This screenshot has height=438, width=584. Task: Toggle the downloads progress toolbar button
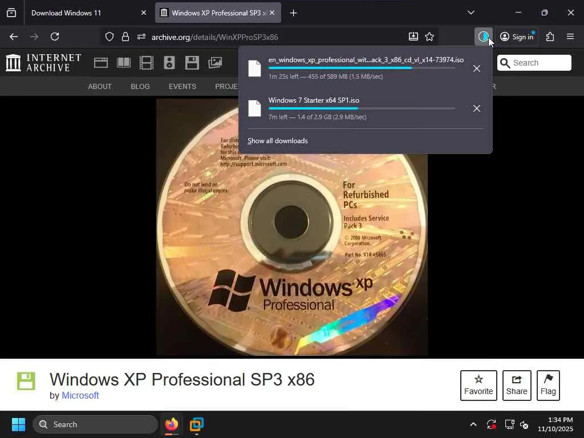[x=484, y=36]
